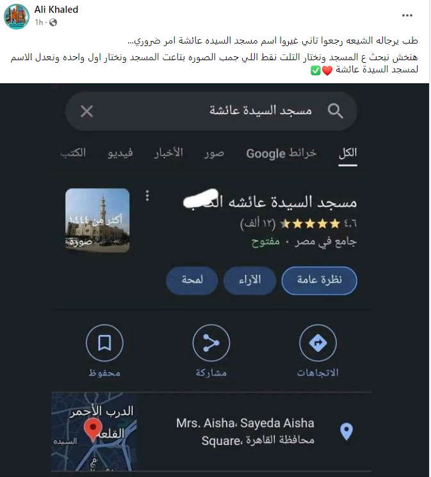Screen dimensions: 431x477
Task: Switch to the خرائط Google tab
Action: tap(282, 153)
